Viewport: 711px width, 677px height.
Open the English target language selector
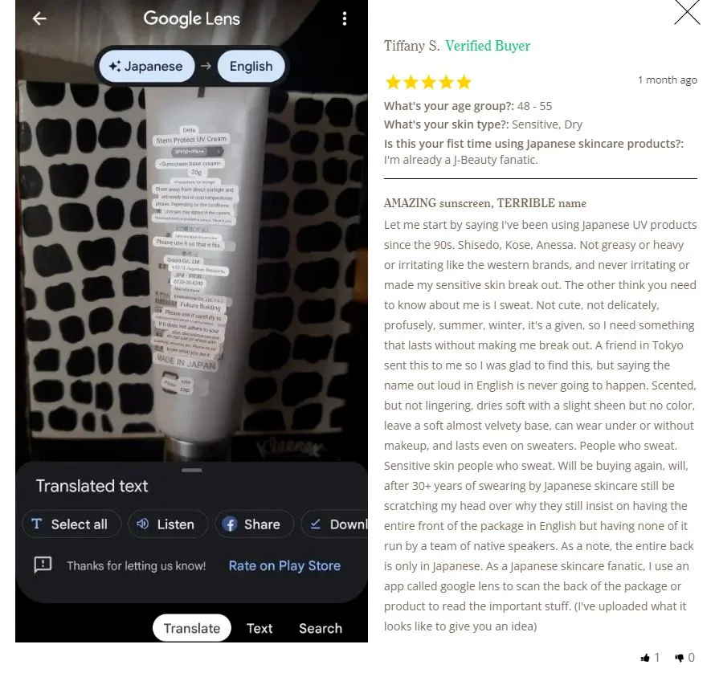[x=251, y=66]
